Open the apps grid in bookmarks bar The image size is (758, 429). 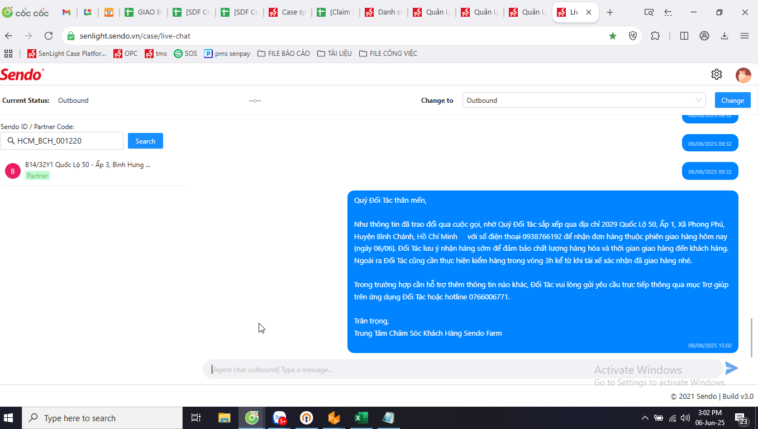tap(8, 54)
